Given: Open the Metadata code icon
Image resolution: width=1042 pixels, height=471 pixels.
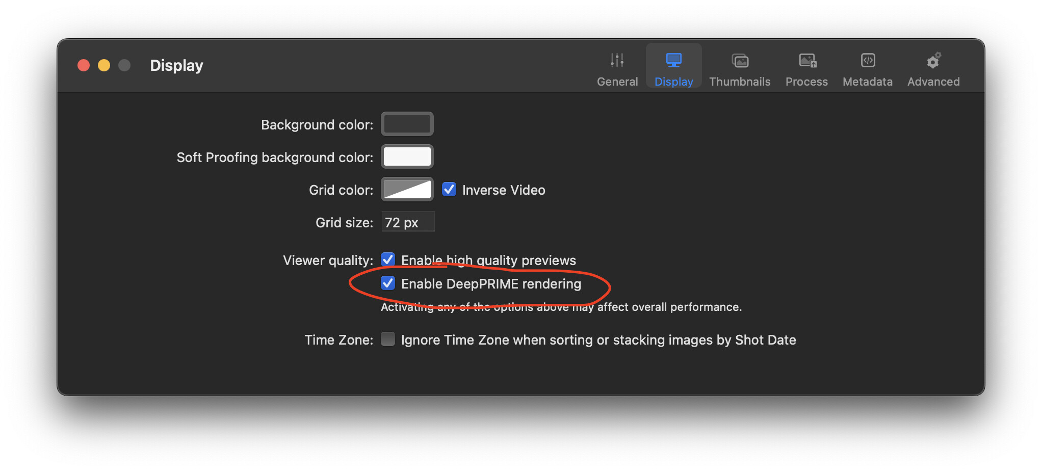Looking at the screenshot, I should coord(868,61).
